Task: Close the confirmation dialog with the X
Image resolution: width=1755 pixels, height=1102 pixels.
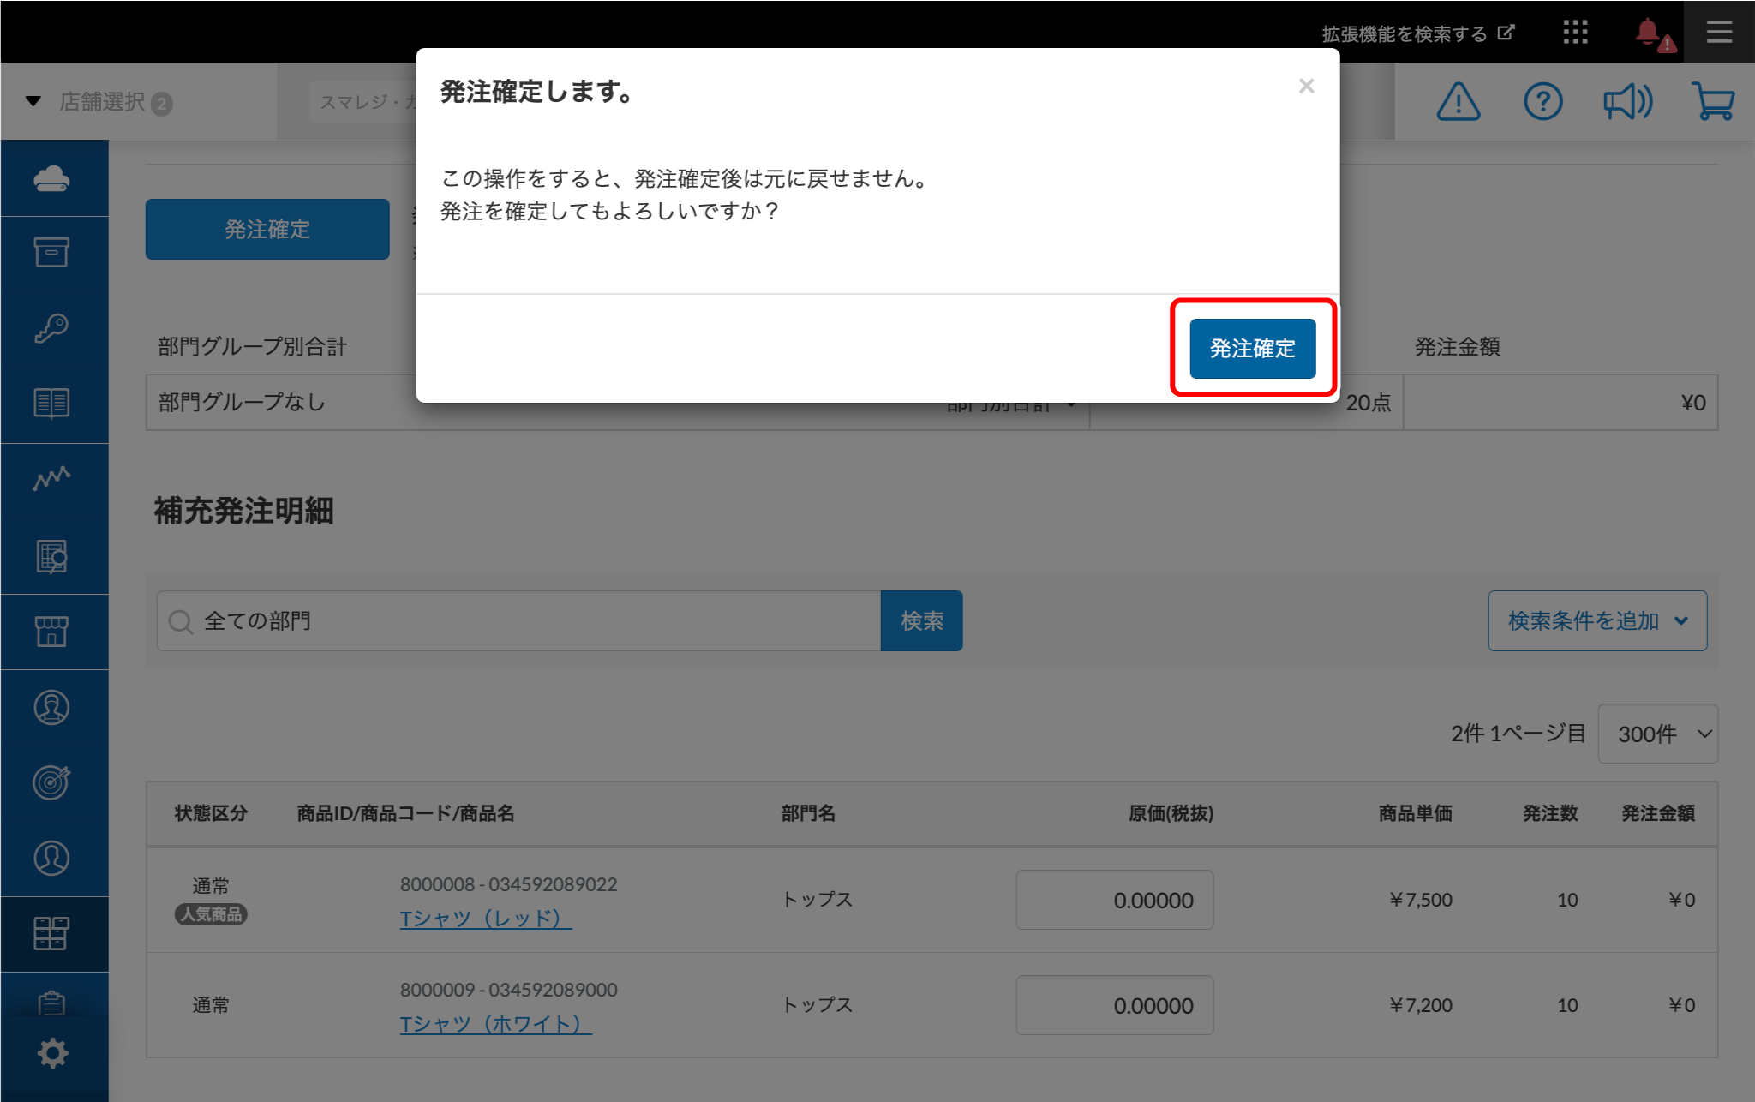Action: pos(1306,86)
